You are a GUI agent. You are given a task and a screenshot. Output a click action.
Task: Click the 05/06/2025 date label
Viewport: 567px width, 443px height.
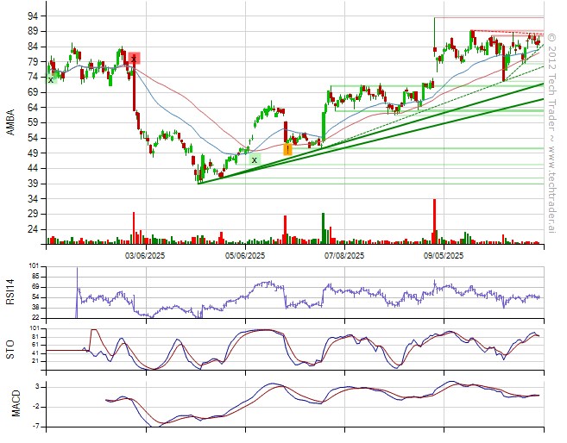point(244,256)
